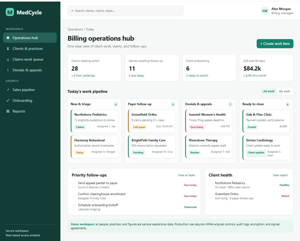Click the Alex Morgan user name

click(281, 9)
